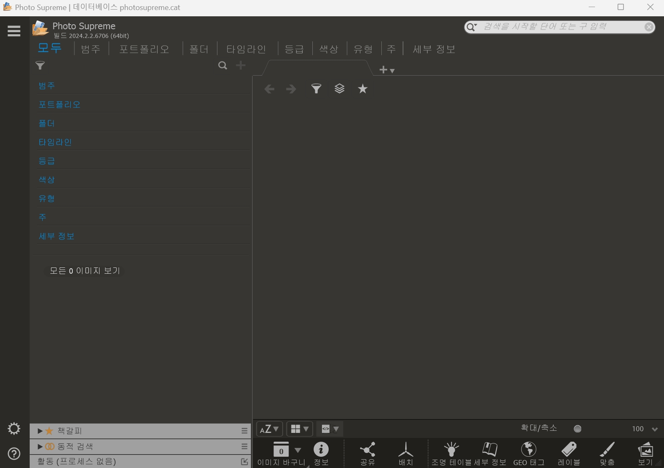Click the catalog filter funnel icon
The width and height of the screenshot is (664, 468).
pos(40,66)
